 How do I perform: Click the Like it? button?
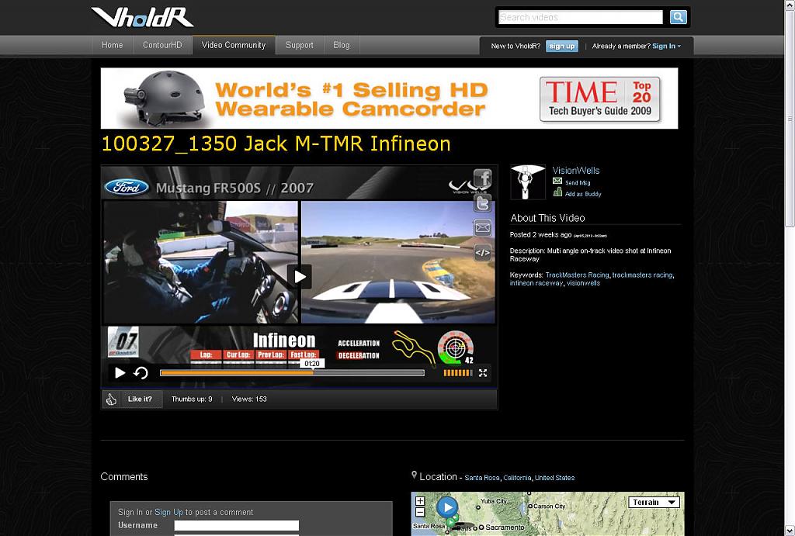click(140, 399)
